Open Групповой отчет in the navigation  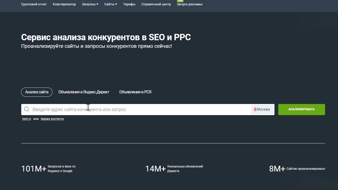pyautogui.click(x=34, y=4)
